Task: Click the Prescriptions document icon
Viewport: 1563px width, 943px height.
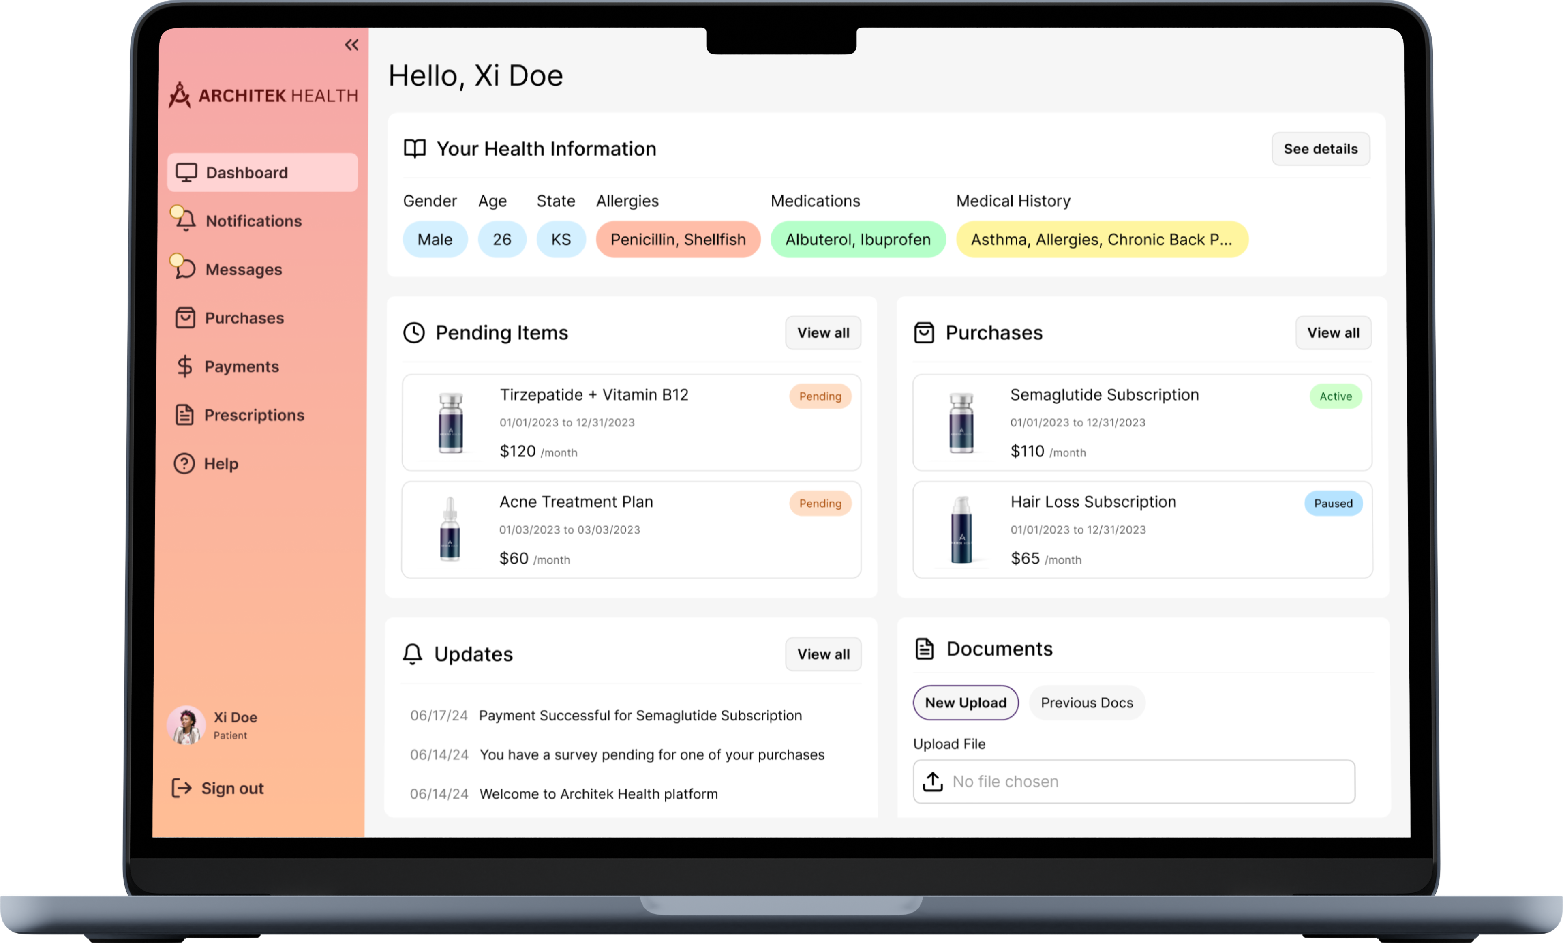Action: (184, 415)
